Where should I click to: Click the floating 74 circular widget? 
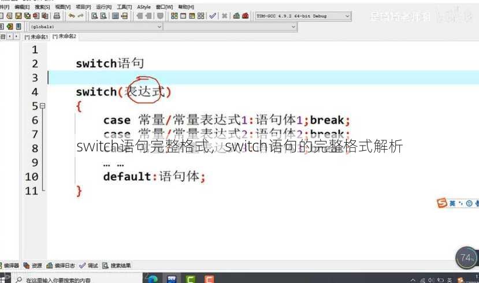coord(466,258)
